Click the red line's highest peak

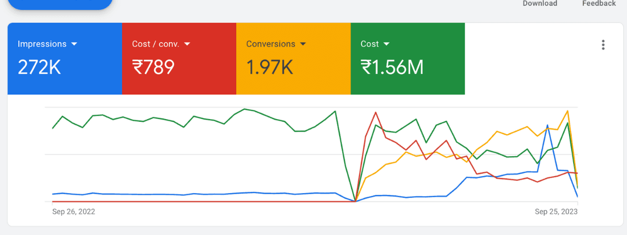[x=376, y=112]
